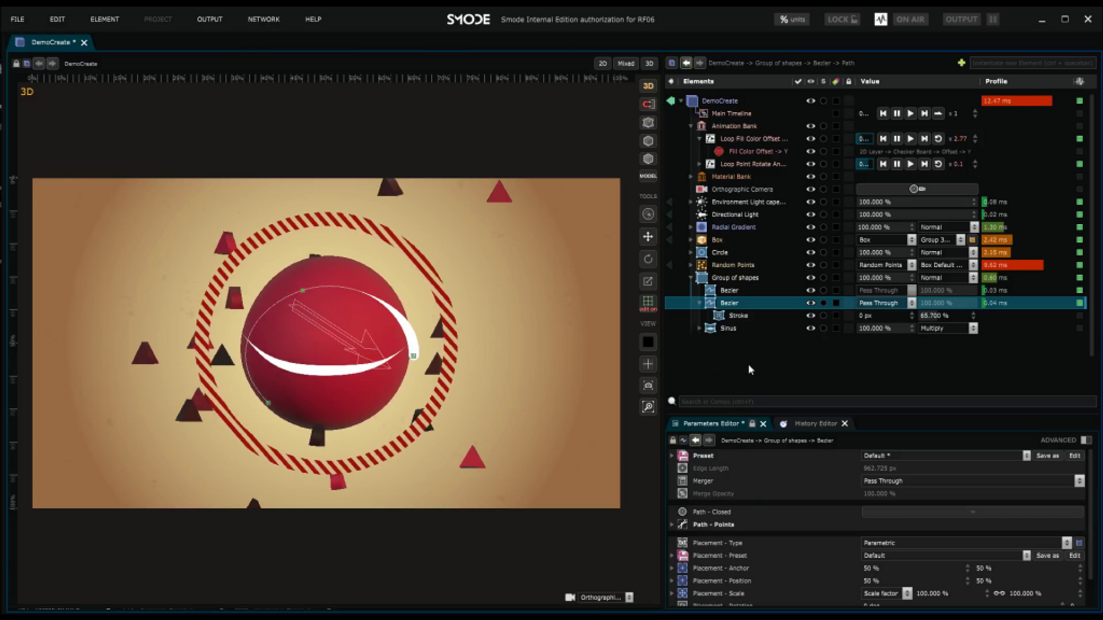Click the black background view swatch

point(648,342)
